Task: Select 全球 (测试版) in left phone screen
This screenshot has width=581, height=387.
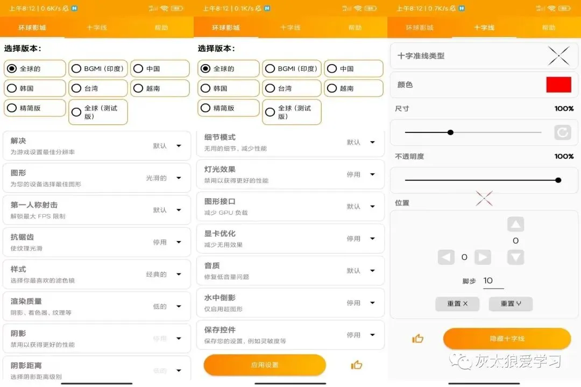Action: click(98, 112)
